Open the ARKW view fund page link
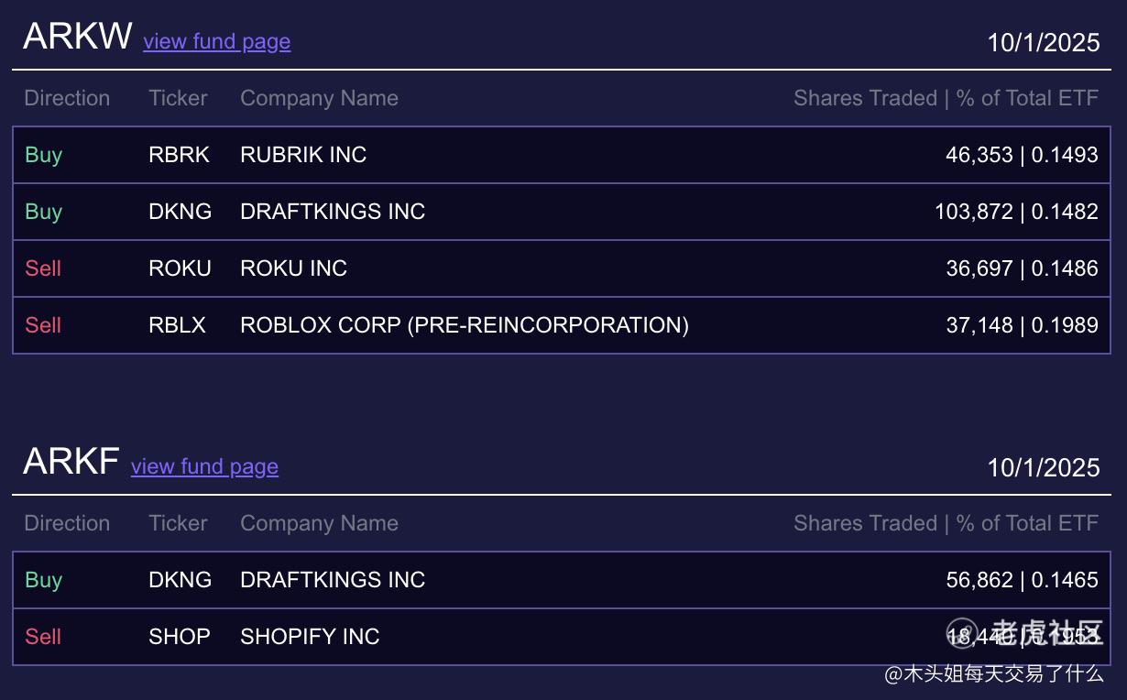The height and width of the screenshot is (700, 1127). coord(216,41)
